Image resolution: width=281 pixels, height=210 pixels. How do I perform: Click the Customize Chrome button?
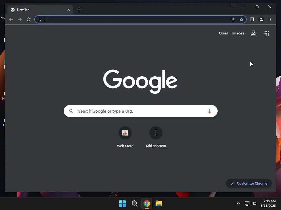tap(249, 183)
